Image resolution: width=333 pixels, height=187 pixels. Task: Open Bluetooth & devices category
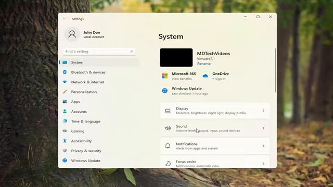point(88,72)
